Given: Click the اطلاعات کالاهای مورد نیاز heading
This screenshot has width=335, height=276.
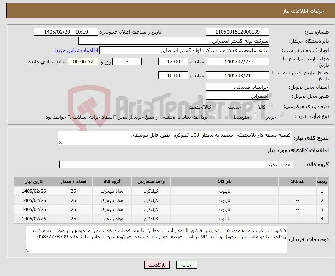Looking at the screenshot, I should point(298,151).
